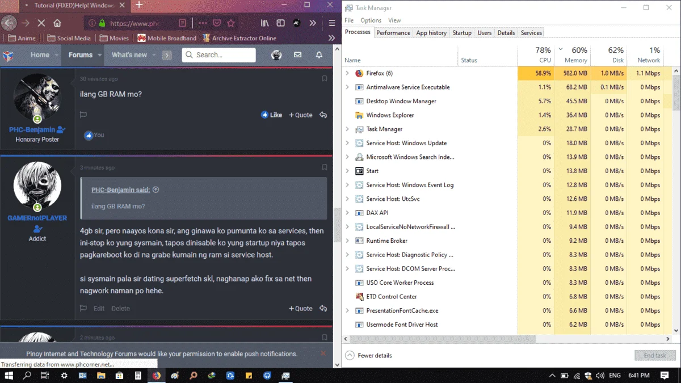The image size is (681, 383).
Task: Switch to Startup tab
Action: click(462, 33)
